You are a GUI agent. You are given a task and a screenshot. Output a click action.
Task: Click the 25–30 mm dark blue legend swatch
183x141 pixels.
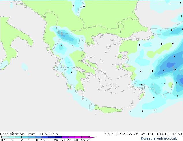58,137
